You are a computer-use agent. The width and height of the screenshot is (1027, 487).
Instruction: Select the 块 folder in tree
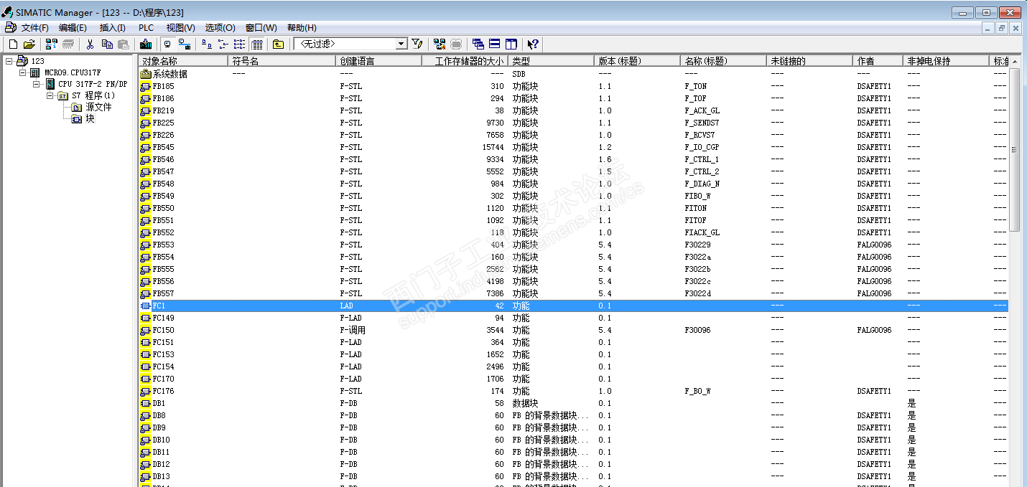click(x=90, y=118)
